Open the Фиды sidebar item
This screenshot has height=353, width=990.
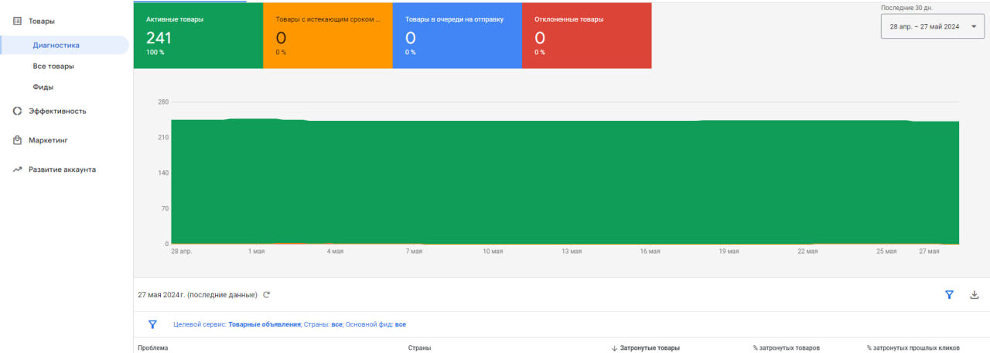[x=43, y=87]
